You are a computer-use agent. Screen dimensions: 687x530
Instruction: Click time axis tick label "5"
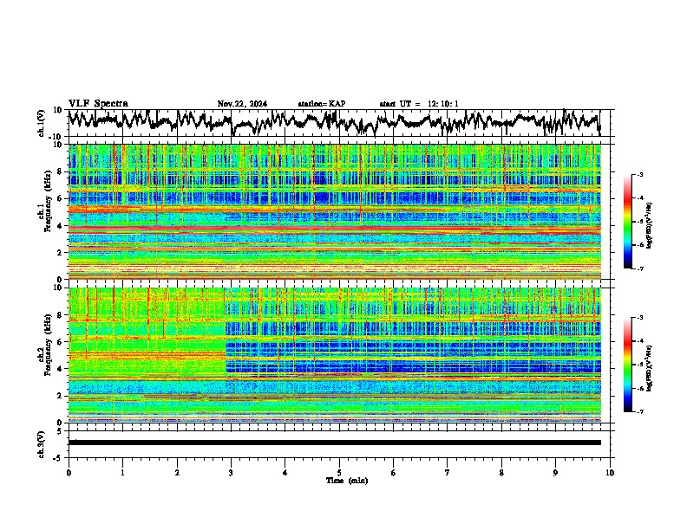pyautogui.click(x=339, y=473)
